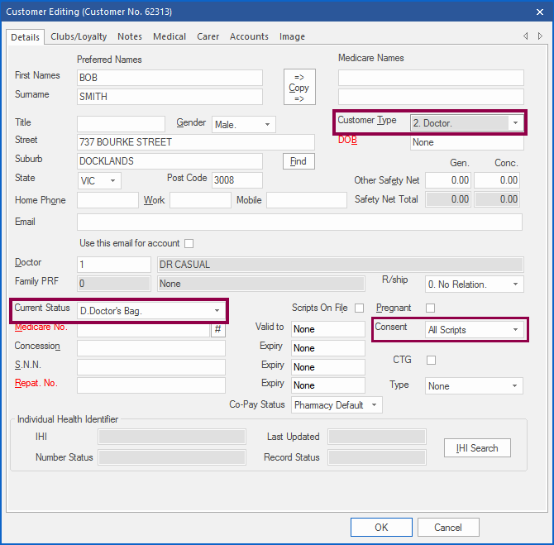Check the CTG checkbox
The height and width of the screenshot is (545, 554).
430,360
